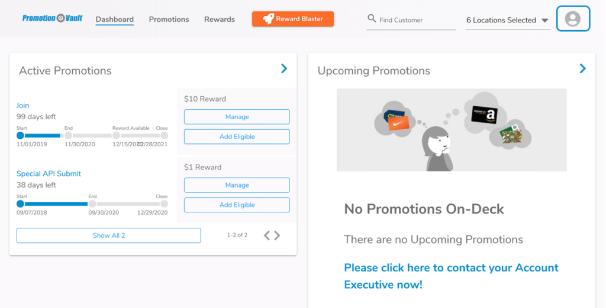Screen dimensions: 606x308
Task: Go to previous page of promotions
Action: [267, 235]
